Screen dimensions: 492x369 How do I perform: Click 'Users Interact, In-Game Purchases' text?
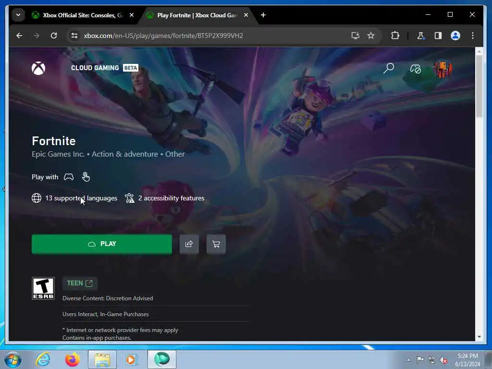click(x=105, y=314)
